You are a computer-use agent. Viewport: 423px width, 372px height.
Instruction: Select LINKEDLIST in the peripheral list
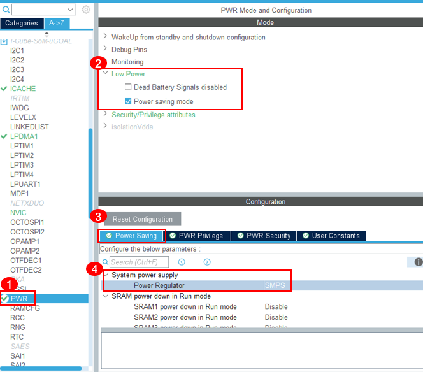29,127
